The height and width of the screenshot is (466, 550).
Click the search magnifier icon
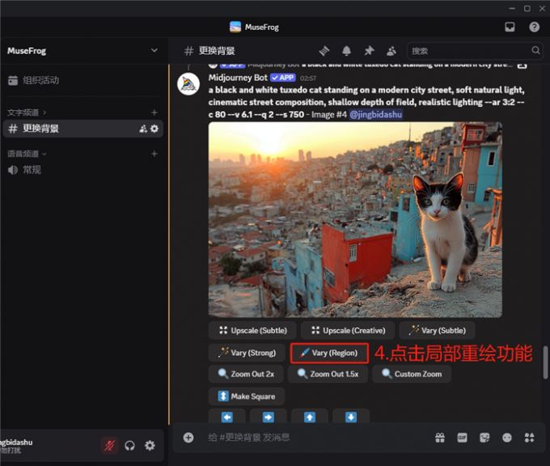click(x=535, y=50)
